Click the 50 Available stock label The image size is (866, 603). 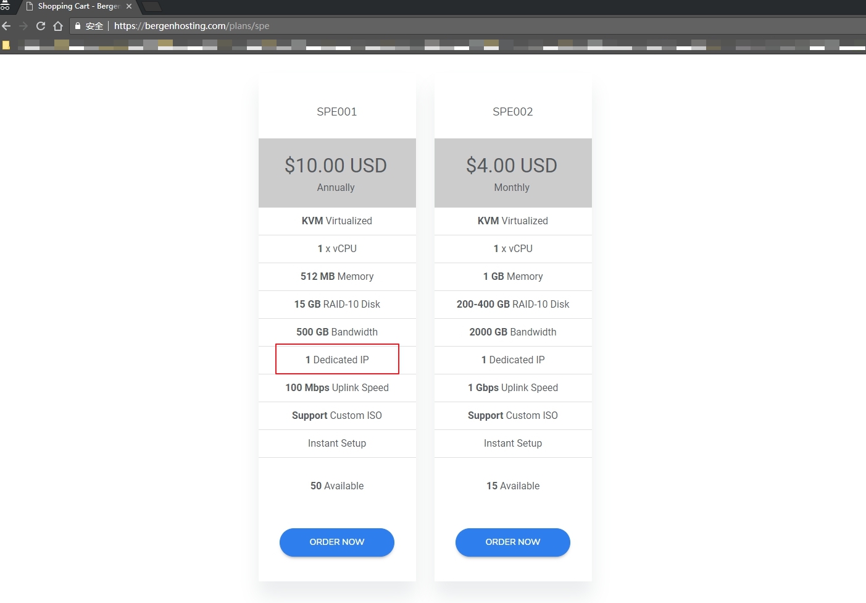[x=337, y=486]
